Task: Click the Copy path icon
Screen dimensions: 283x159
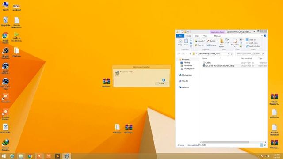Action: click(191, 43)
